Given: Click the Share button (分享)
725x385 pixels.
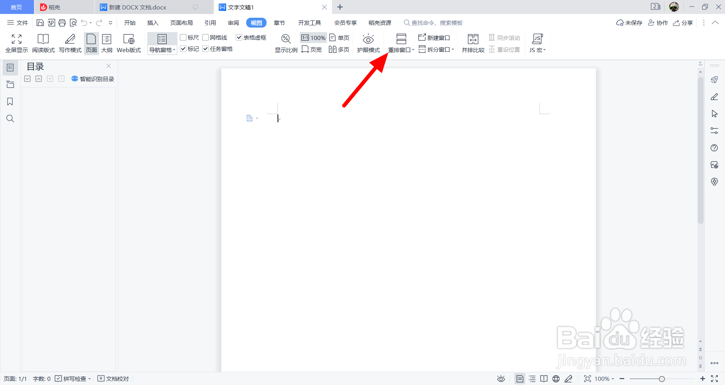Looking at the screenshot, I should tap(683, 23).
